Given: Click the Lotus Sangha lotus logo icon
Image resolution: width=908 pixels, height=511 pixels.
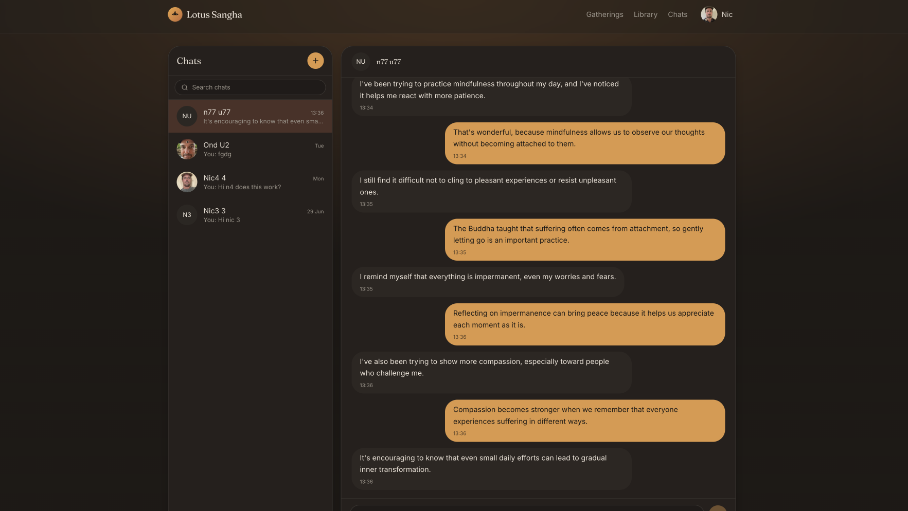Looking at the screenshot, I should [x=175, y=14].
